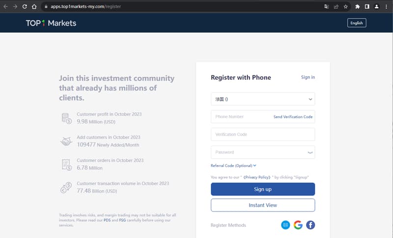Open the browser profile menu

point(376,7)
